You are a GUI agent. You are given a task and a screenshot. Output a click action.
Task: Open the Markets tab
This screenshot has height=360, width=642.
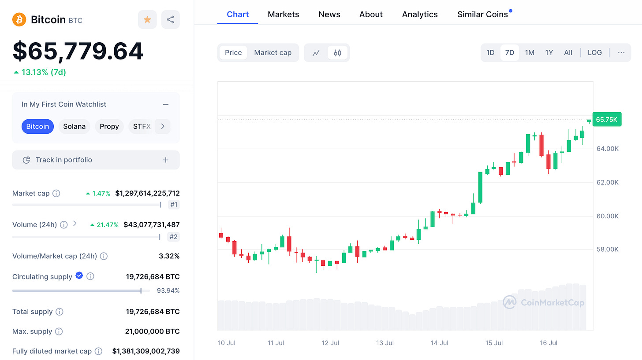[x=284, y=14]
